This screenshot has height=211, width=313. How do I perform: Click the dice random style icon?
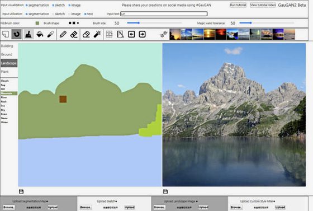coord(163,34)
